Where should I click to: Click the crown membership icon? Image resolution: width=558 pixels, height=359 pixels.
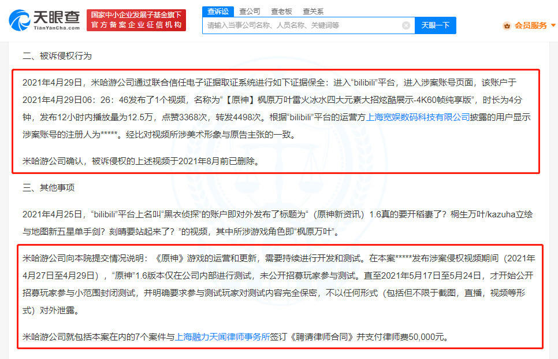tap(507, 25)
